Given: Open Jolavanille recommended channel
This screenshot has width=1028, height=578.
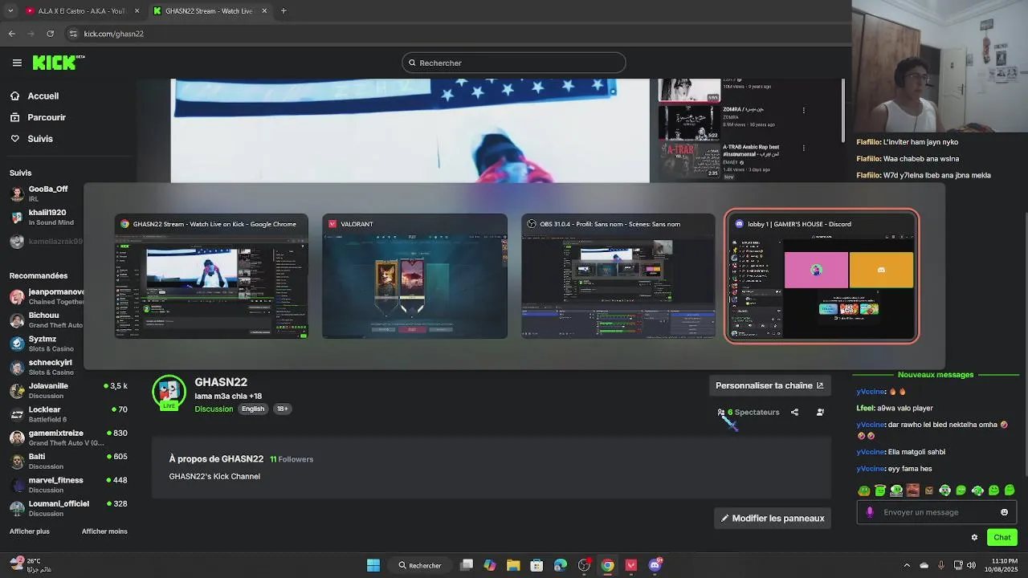Looking at the screenshot, I should (x=68, y=391).
